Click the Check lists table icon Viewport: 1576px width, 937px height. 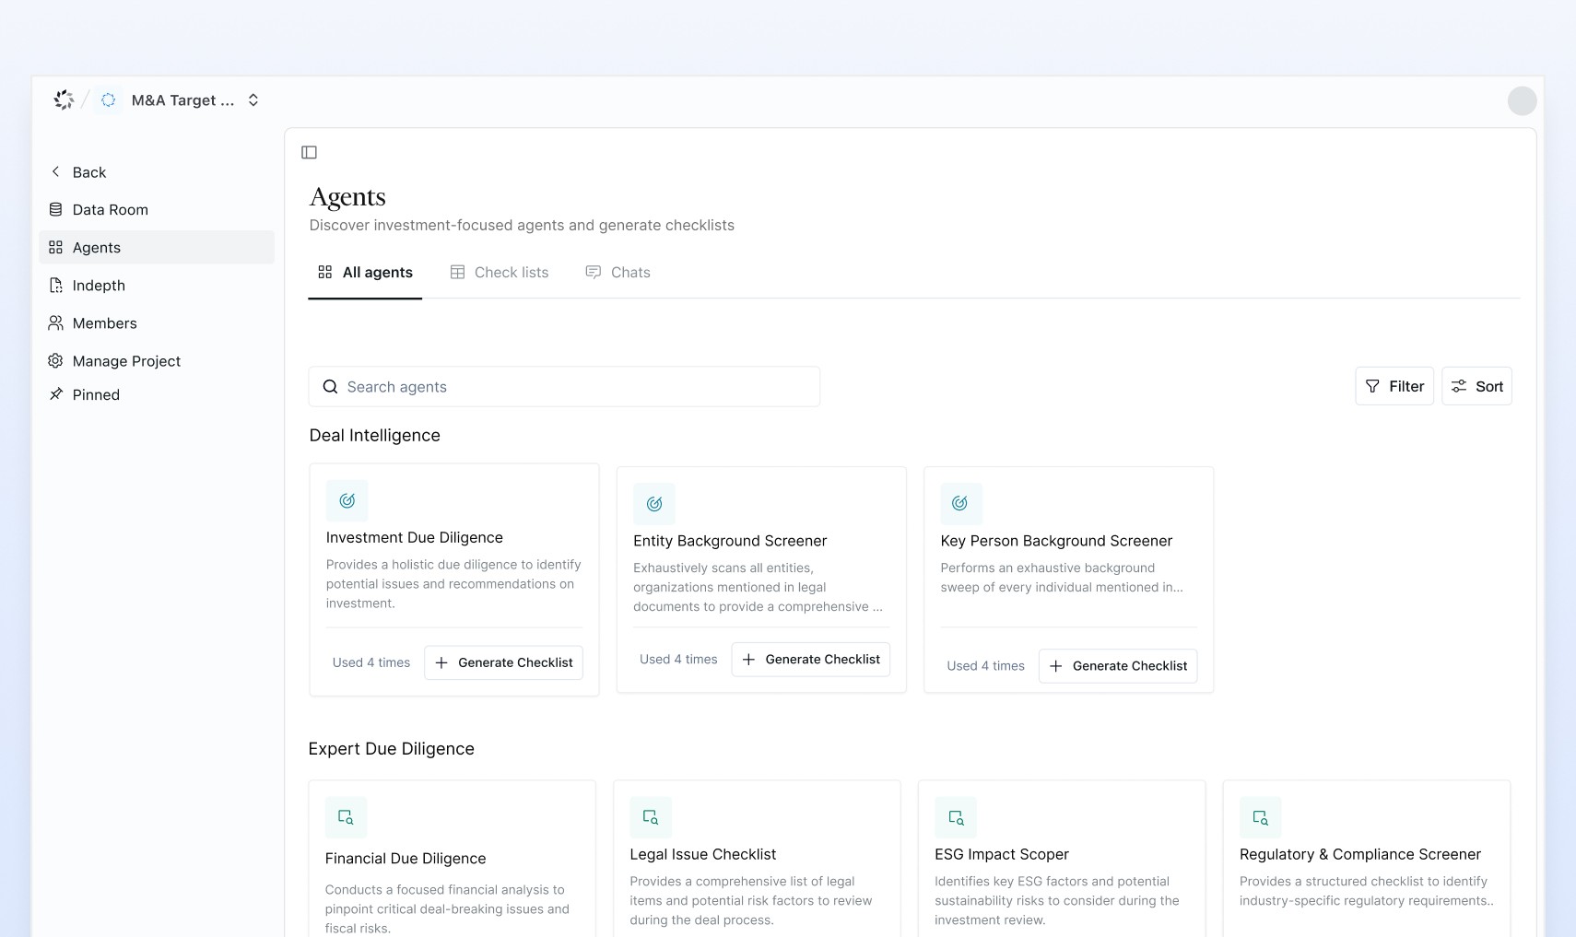click(457, 272)
